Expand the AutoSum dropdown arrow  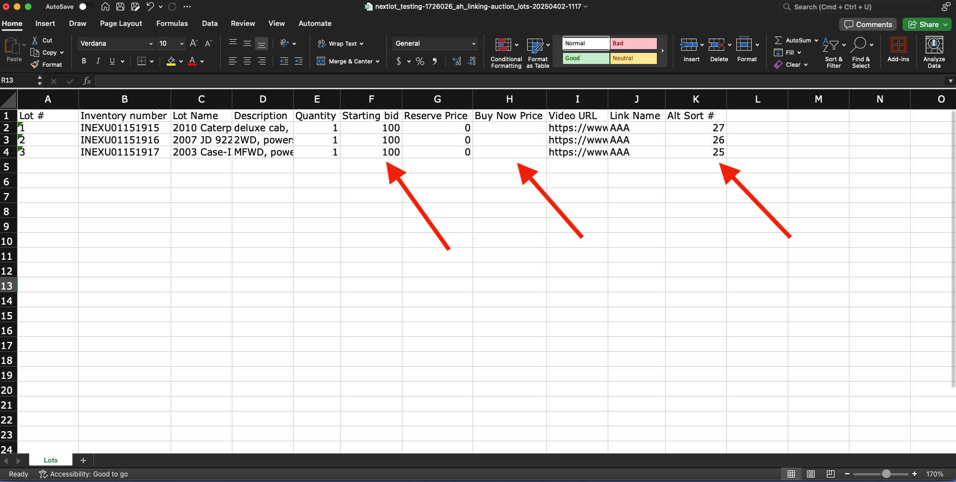(816, 40)
